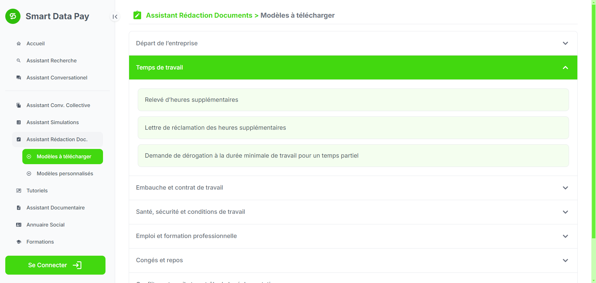The image size is (596, 283).
Task: Expand Emploi et formation professionnelle chevron
Action: 565,236
